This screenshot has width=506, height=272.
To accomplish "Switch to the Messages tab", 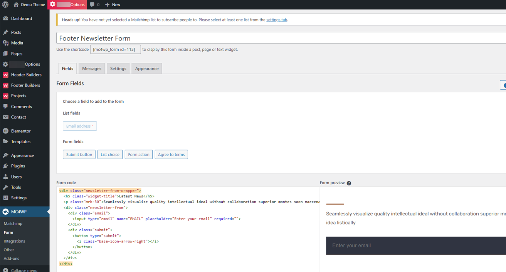I will pyautogui.click(x=91, y=68).
